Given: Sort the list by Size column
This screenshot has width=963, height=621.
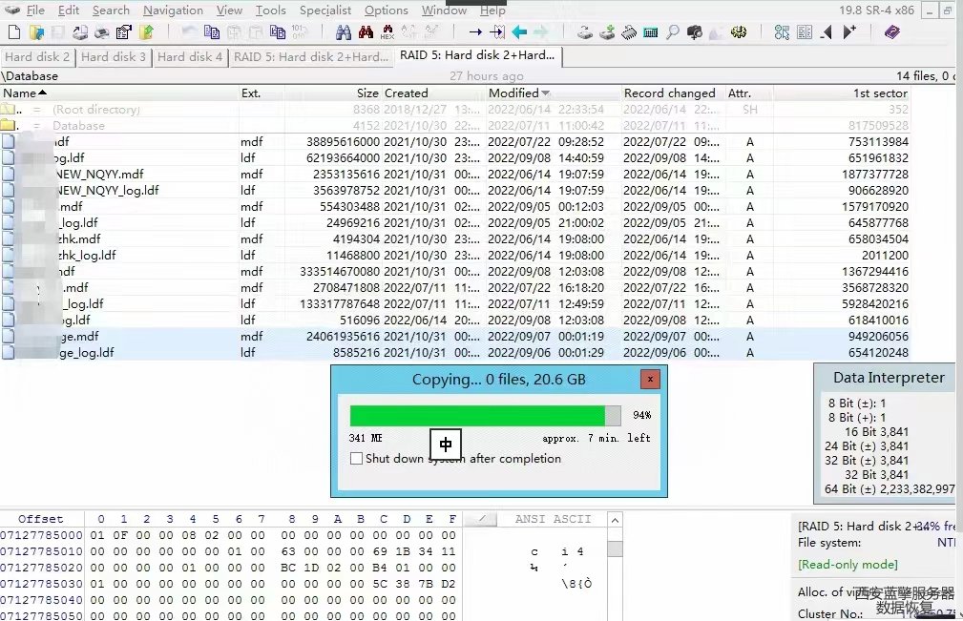Looking at the screenshot, I should (367, 93).
